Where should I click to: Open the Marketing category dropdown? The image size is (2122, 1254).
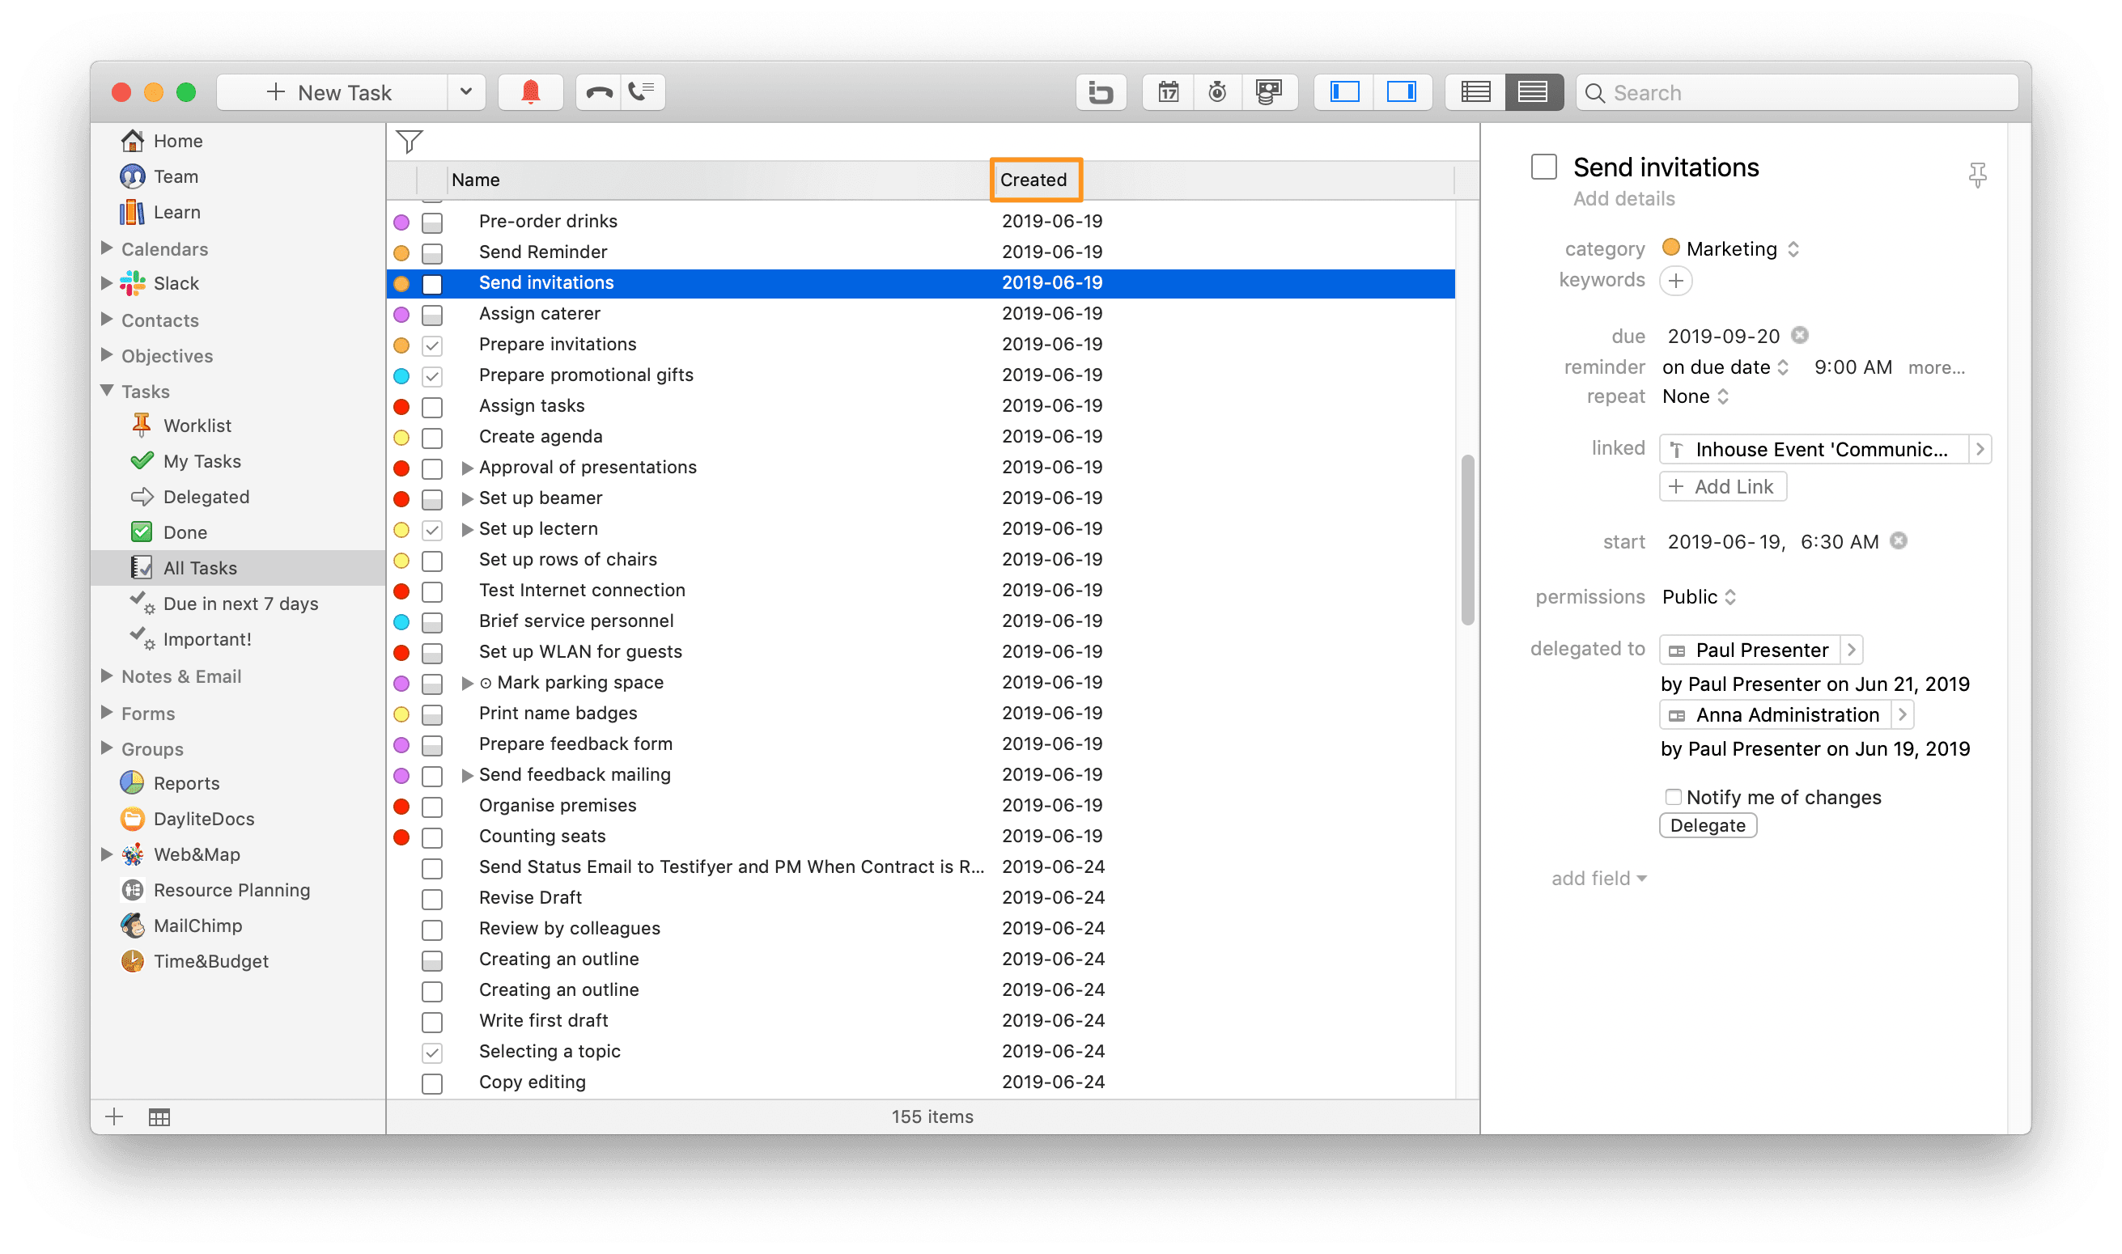[1731, 248]
